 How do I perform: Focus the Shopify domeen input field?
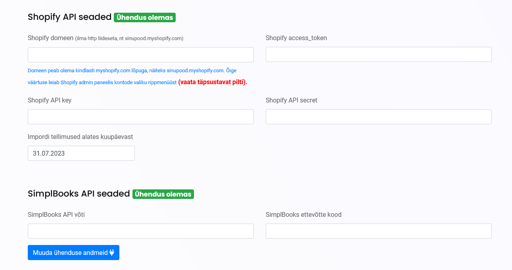tap(140, 55)
